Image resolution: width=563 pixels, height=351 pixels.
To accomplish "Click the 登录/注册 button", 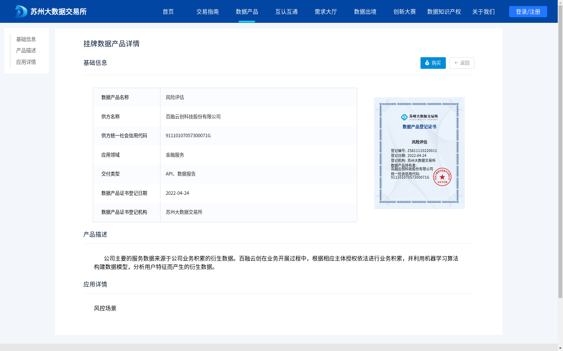I will click(x=528, y=12).
